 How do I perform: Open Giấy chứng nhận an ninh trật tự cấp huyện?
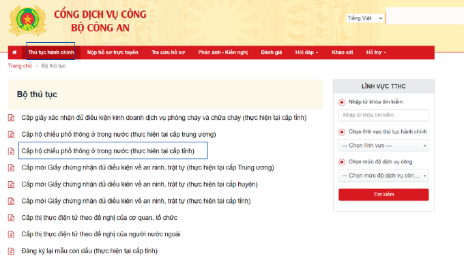pos(139,184)
